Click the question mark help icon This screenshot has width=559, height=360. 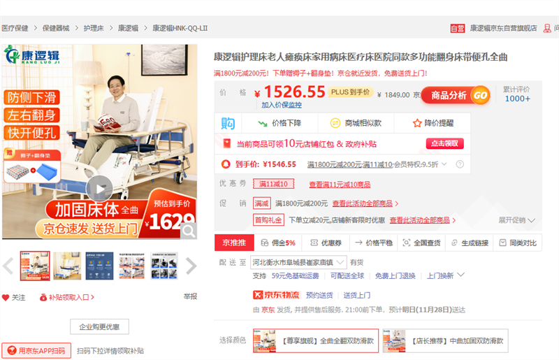coord(460,164)
